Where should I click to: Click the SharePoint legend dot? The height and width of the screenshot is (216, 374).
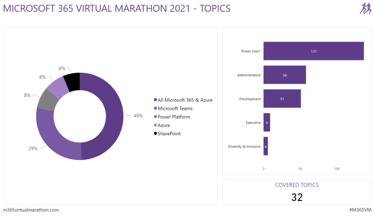pos(155,134)
